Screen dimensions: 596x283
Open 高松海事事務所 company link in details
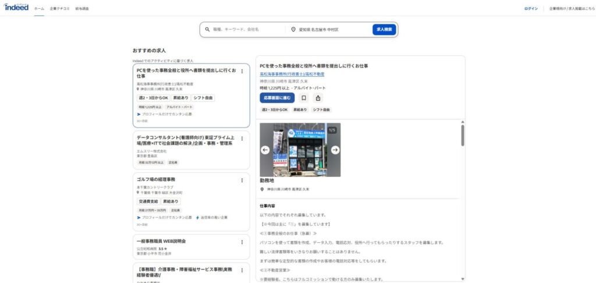[292, 74]
